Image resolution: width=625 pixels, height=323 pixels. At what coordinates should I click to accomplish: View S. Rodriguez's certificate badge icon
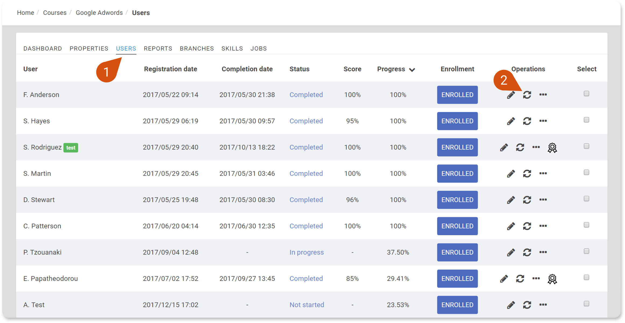[x=552, y=148]
